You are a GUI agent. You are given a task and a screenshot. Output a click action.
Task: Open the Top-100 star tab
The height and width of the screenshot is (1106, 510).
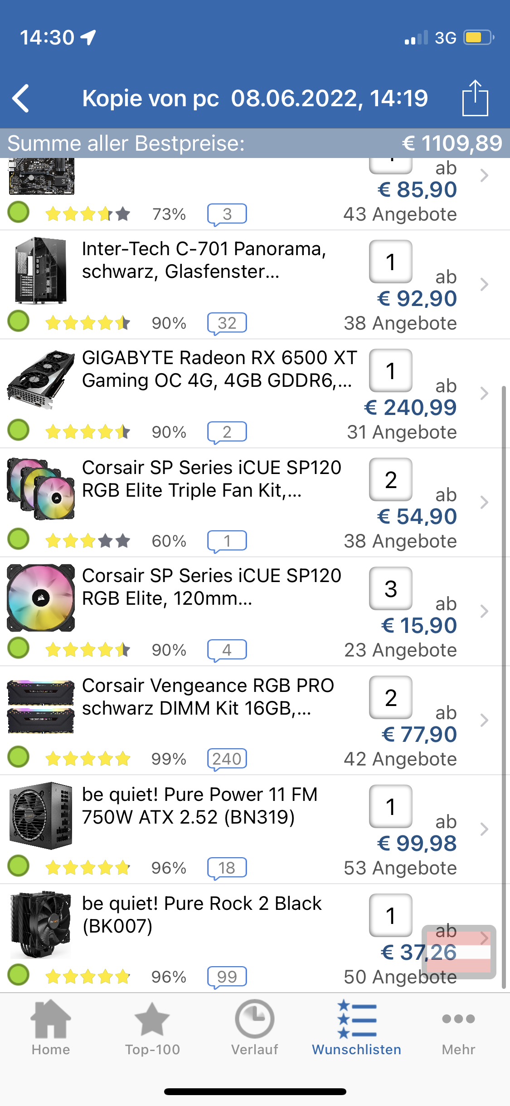152,1027
